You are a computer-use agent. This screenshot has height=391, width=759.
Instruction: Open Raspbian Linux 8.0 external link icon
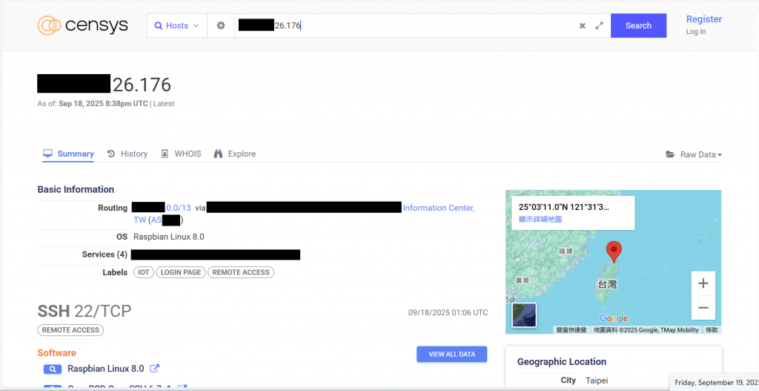coord(154,368)
